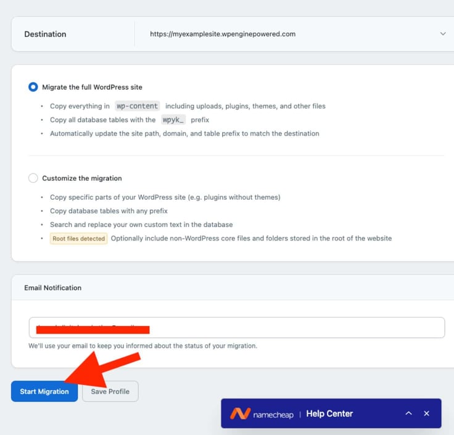Image resolution: width=454 pixels, height=435 pixels.
Task: Click the Destination heading label
Action: [45, 34]
